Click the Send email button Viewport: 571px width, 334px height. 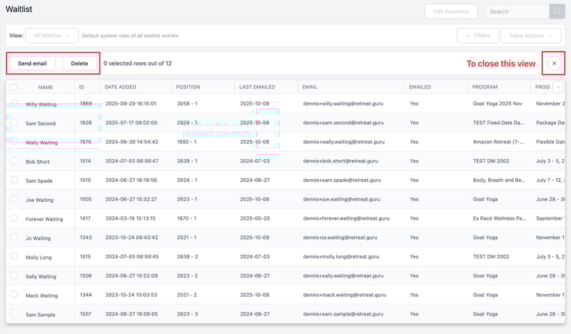point(32,64)
